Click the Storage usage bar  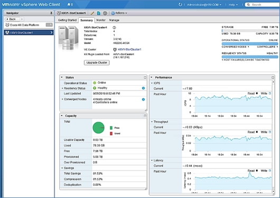click(250, 30)
